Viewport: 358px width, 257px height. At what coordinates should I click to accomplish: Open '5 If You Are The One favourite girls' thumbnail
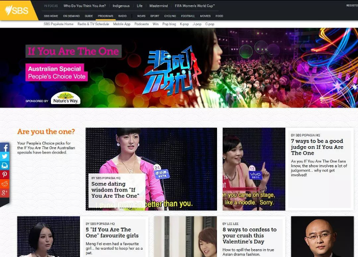[x=49, y=236]
